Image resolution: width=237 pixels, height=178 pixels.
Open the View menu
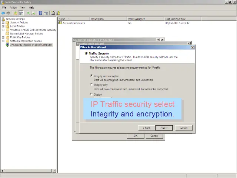pos(23,7)
